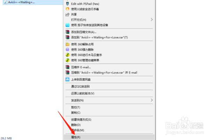
Task: Click the Baidu Netdisk cloud icon
Action: (67, 79)
